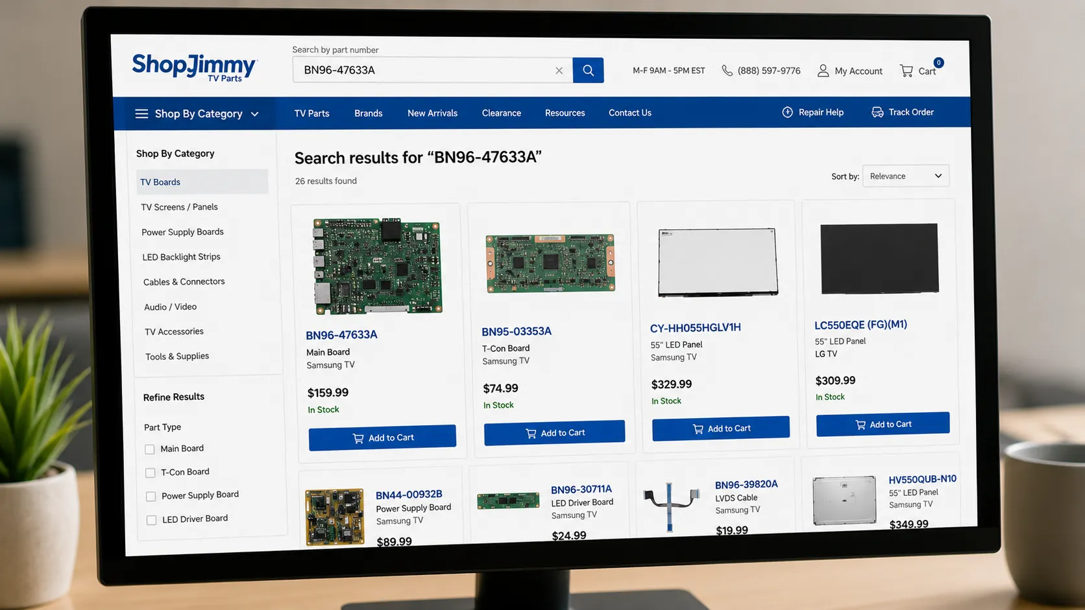Image resolution: width=1085 pixels, height=610 pixels.
Task: Open LC550EQE (FG)(M1) product title link
Action: pyautogui.click(x=861, y=325)
